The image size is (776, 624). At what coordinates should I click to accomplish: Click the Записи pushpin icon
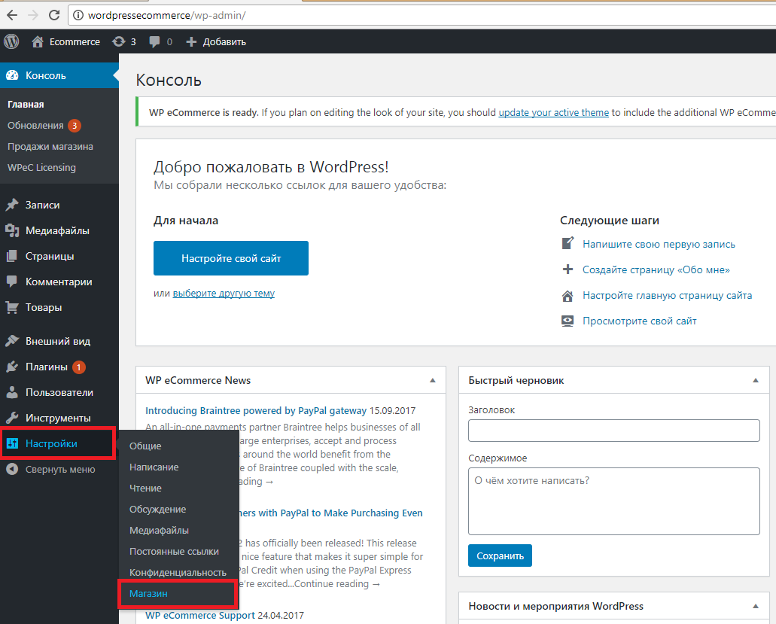12,205
